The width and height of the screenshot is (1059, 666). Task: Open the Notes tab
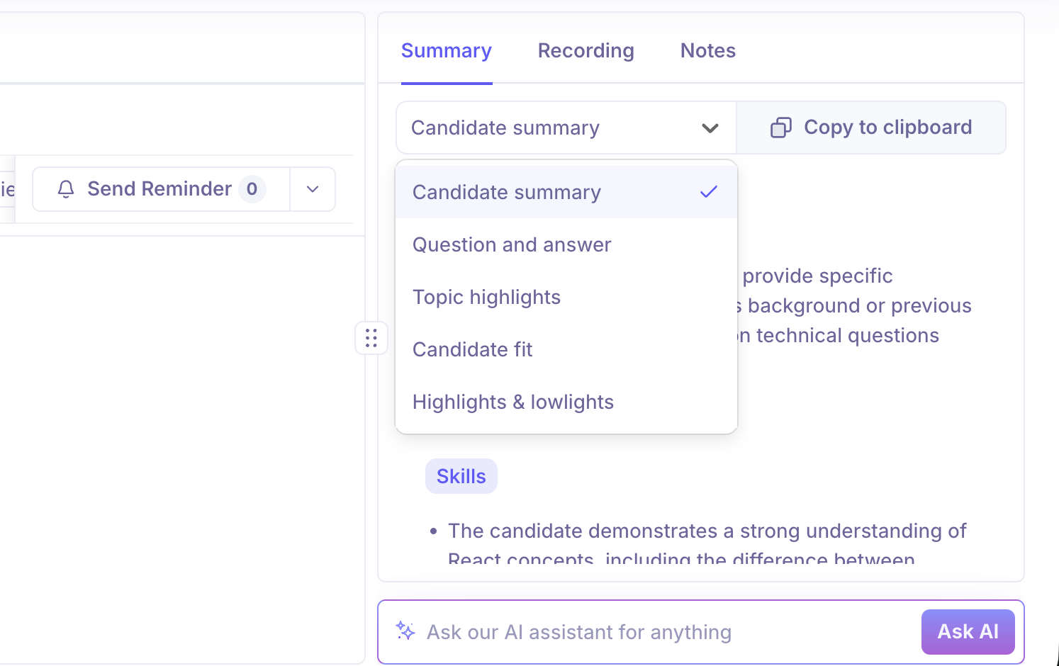[707, 51]
